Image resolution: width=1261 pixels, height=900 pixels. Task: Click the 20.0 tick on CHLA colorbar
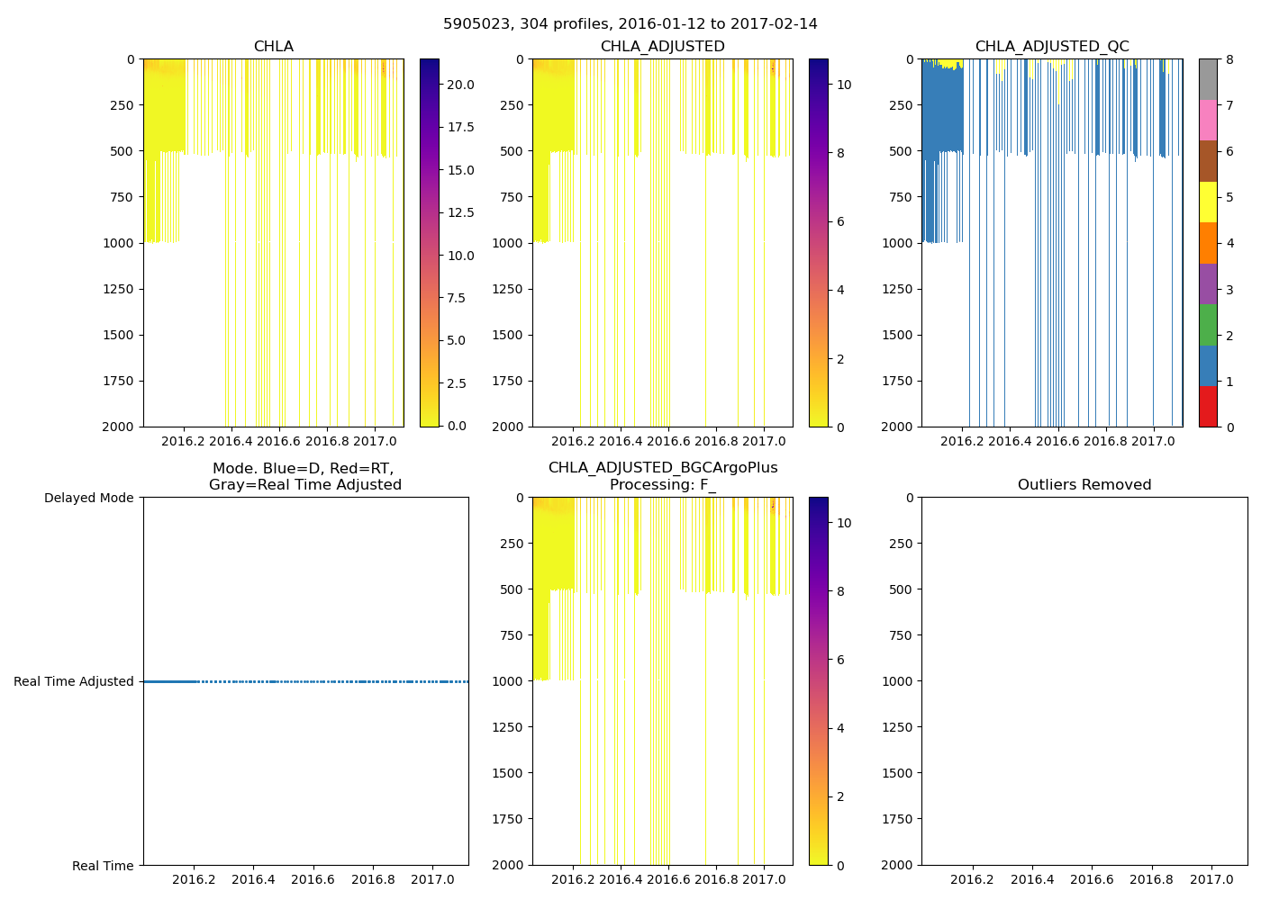click(460, 85)
